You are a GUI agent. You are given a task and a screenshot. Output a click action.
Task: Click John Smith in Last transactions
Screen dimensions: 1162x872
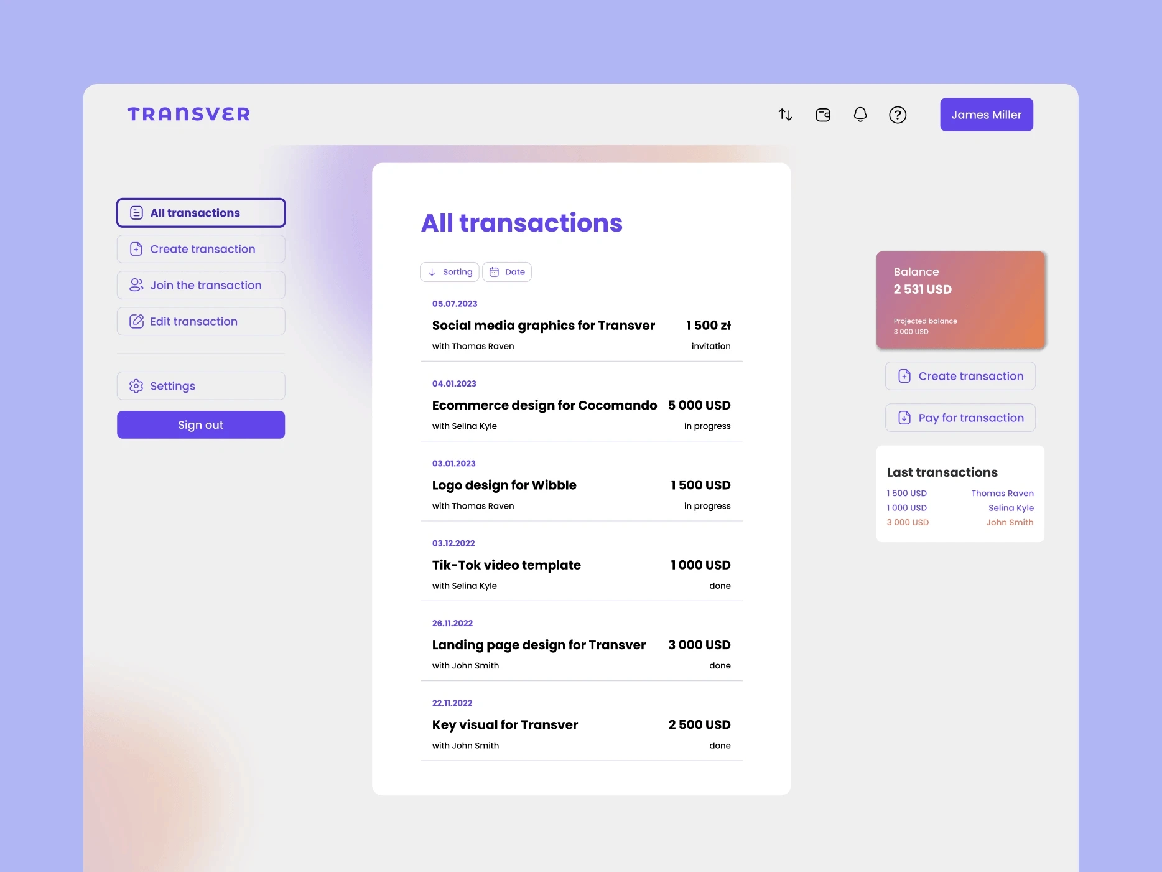pyautogui.click(x=1010, y=522)
